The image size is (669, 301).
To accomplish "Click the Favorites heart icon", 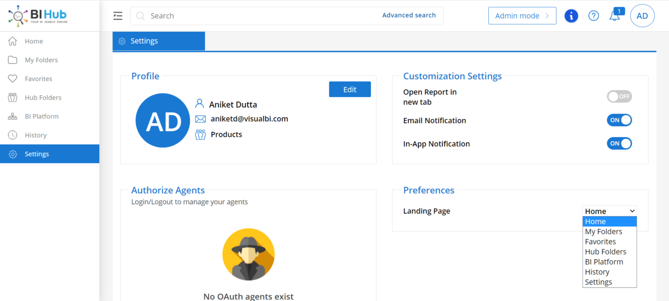I will coord(13,79).
